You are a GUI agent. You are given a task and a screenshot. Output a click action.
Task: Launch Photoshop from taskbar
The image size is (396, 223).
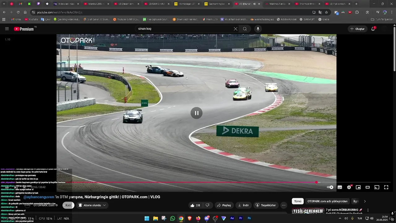tap(249, 218)
